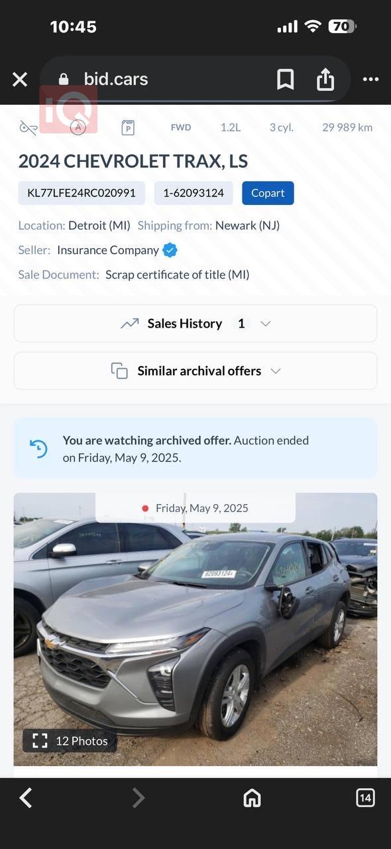The width and height of the screenshot is (391, 849).
Task: Collapse-toggle the Sales History chevron
Action: tap(265, 324)
